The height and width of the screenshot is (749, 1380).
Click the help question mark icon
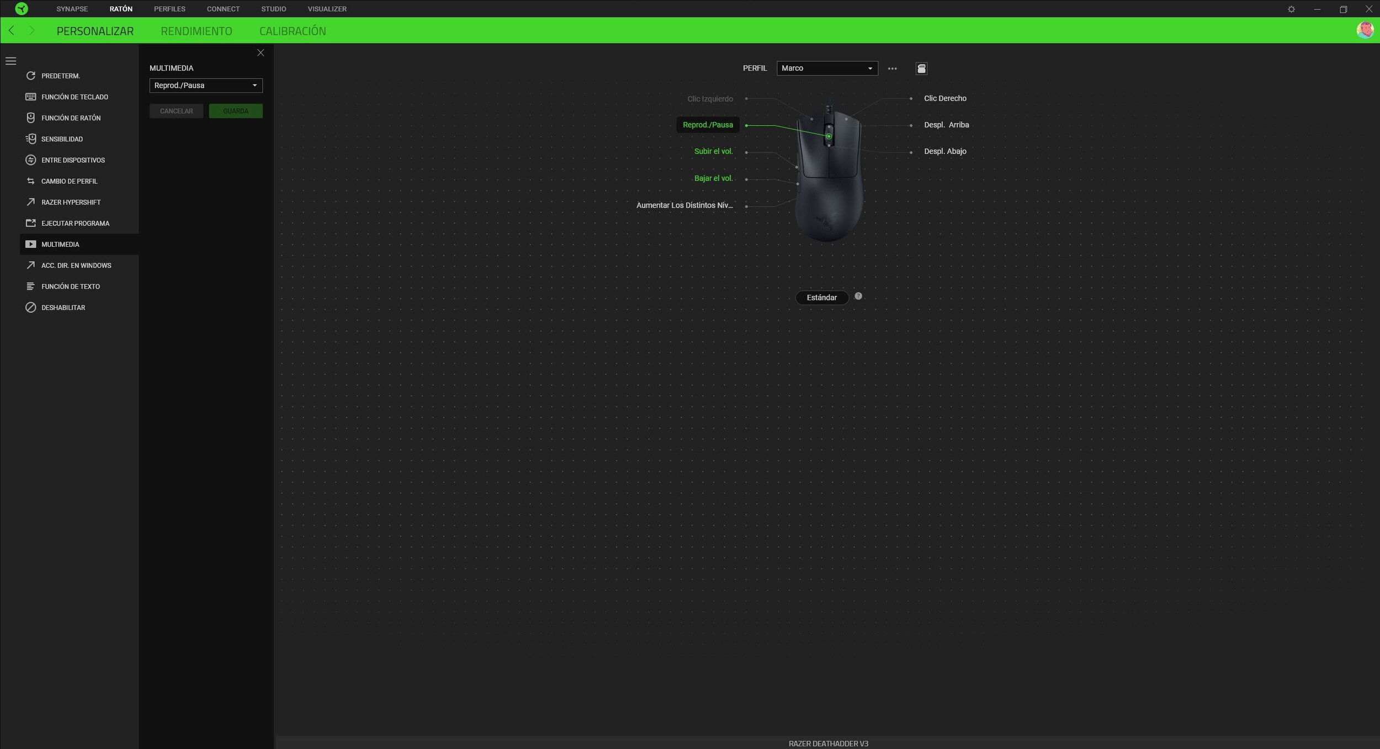pos(858,296)
